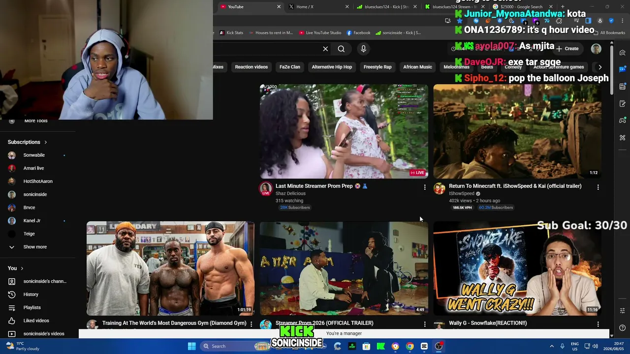Open options menu for Return To Minecraft video
Screen dimensions: 630x354
point(598,187)
